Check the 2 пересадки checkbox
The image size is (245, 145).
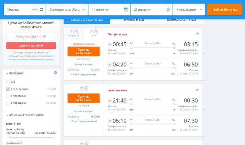[x=8, y=103]
